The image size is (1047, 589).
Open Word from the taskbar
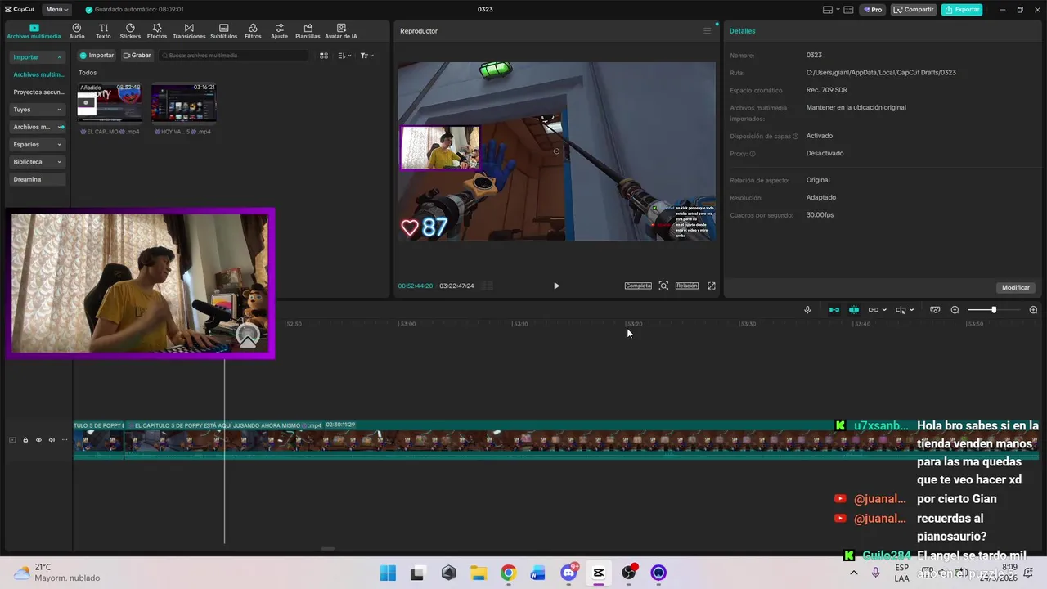pos(538,573)
